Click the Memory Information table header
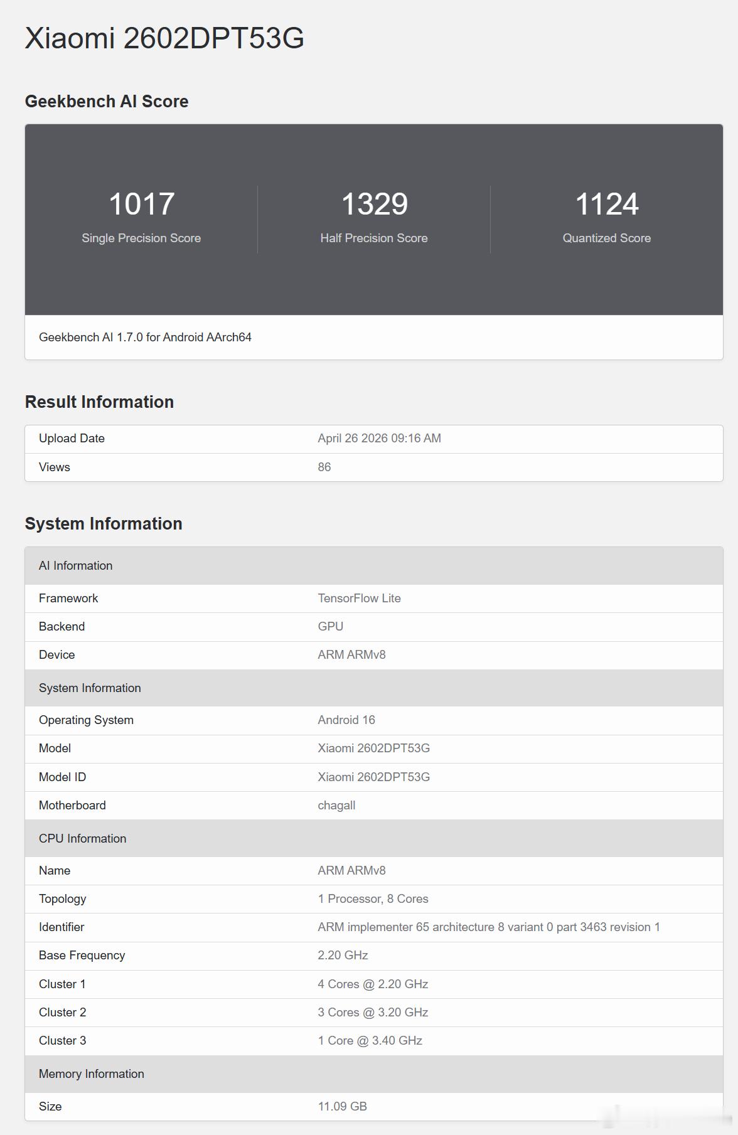738x1135 pixels. (374, 1074)
